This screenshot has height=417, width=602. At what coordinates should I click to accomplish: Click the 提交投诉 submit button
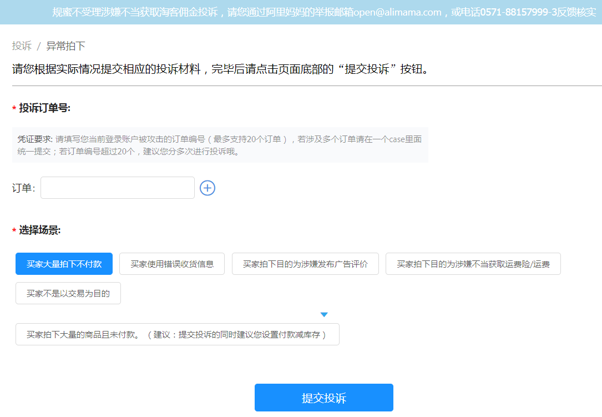(324, 398)
